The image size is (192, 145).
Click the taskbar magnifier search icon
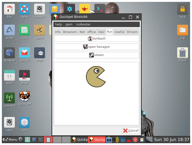pos(21,139)
